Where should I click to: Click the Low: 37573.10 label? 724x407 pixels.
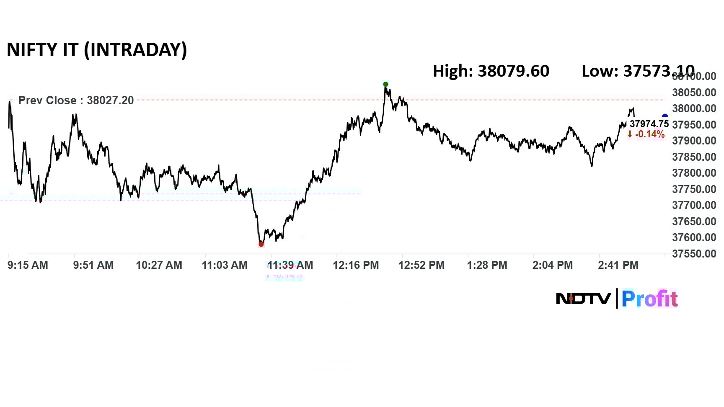638,71
